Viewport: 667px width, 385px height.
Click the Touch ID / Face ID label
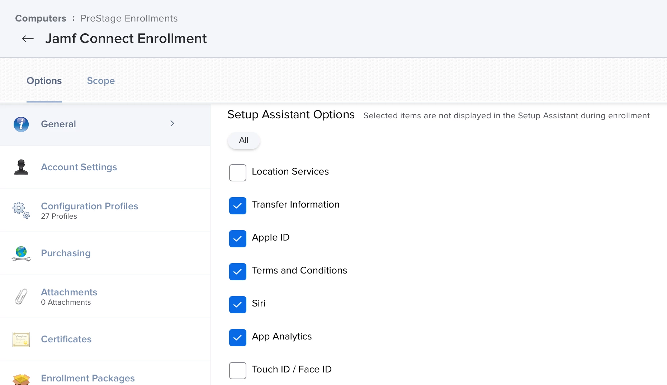(292, 370)
